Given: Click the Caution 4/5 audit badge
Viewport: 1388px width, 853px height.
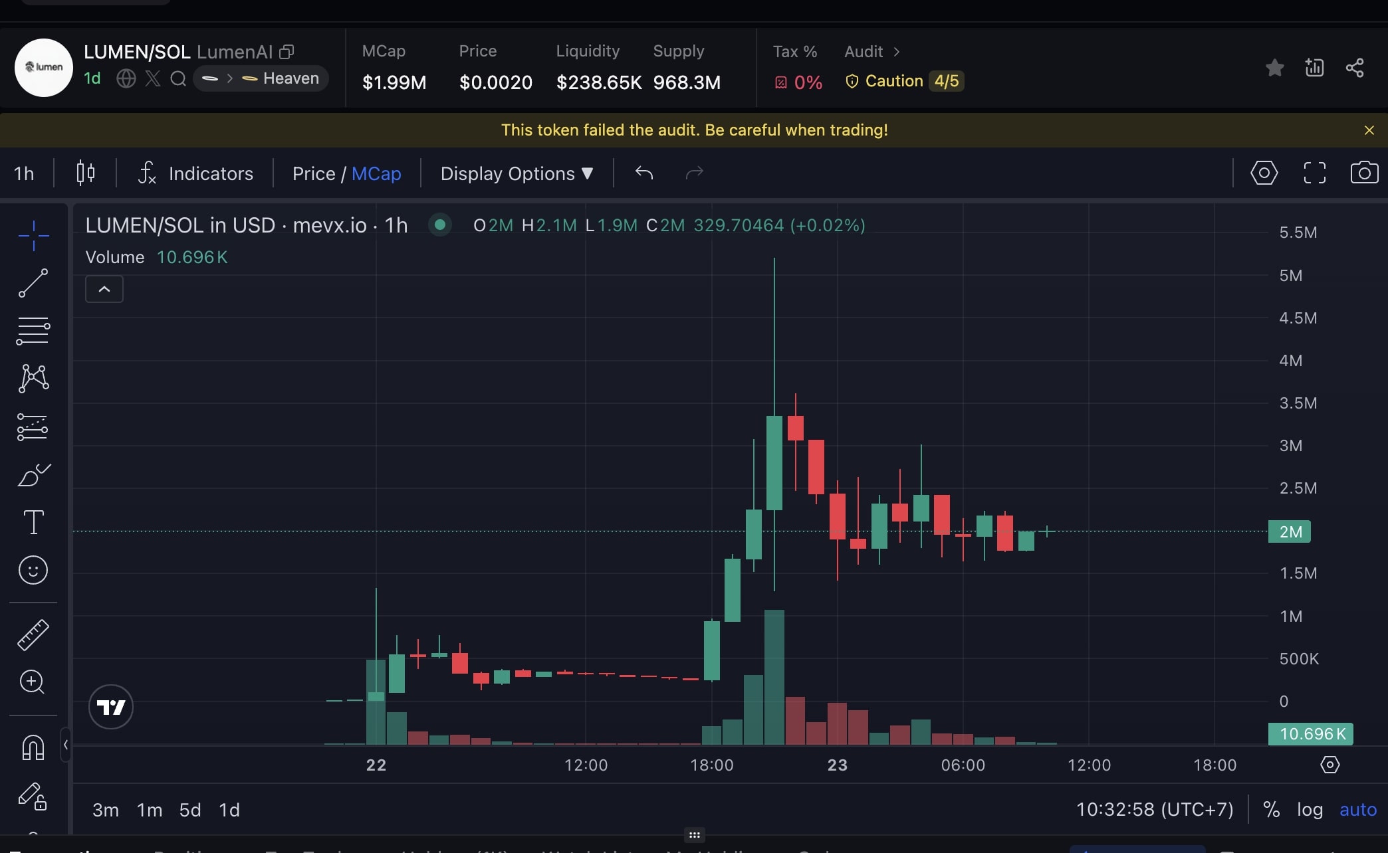Looking at the screenshot, I should click(x=905, y=81).
